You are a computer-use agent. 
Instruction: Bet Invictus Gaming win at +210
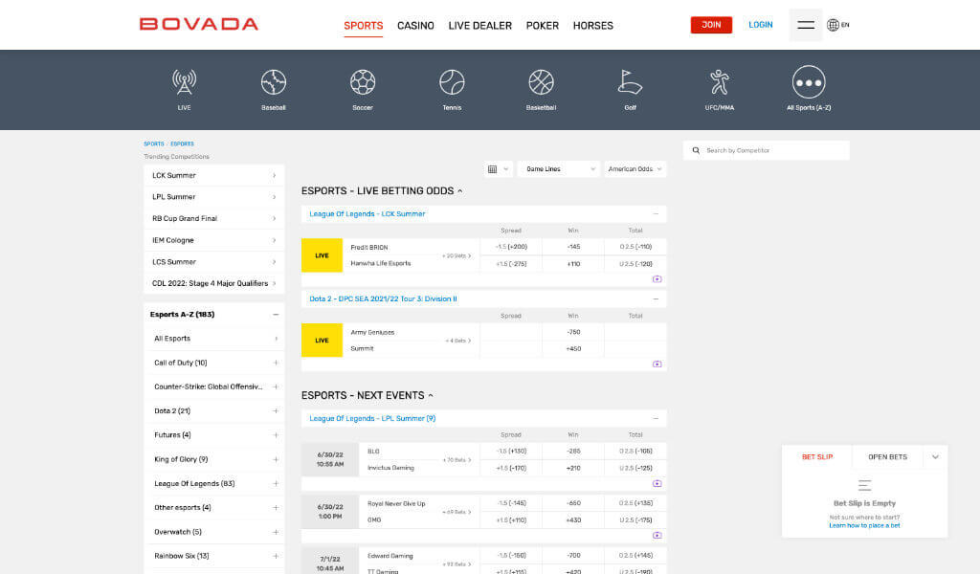(x=573, y=468)
